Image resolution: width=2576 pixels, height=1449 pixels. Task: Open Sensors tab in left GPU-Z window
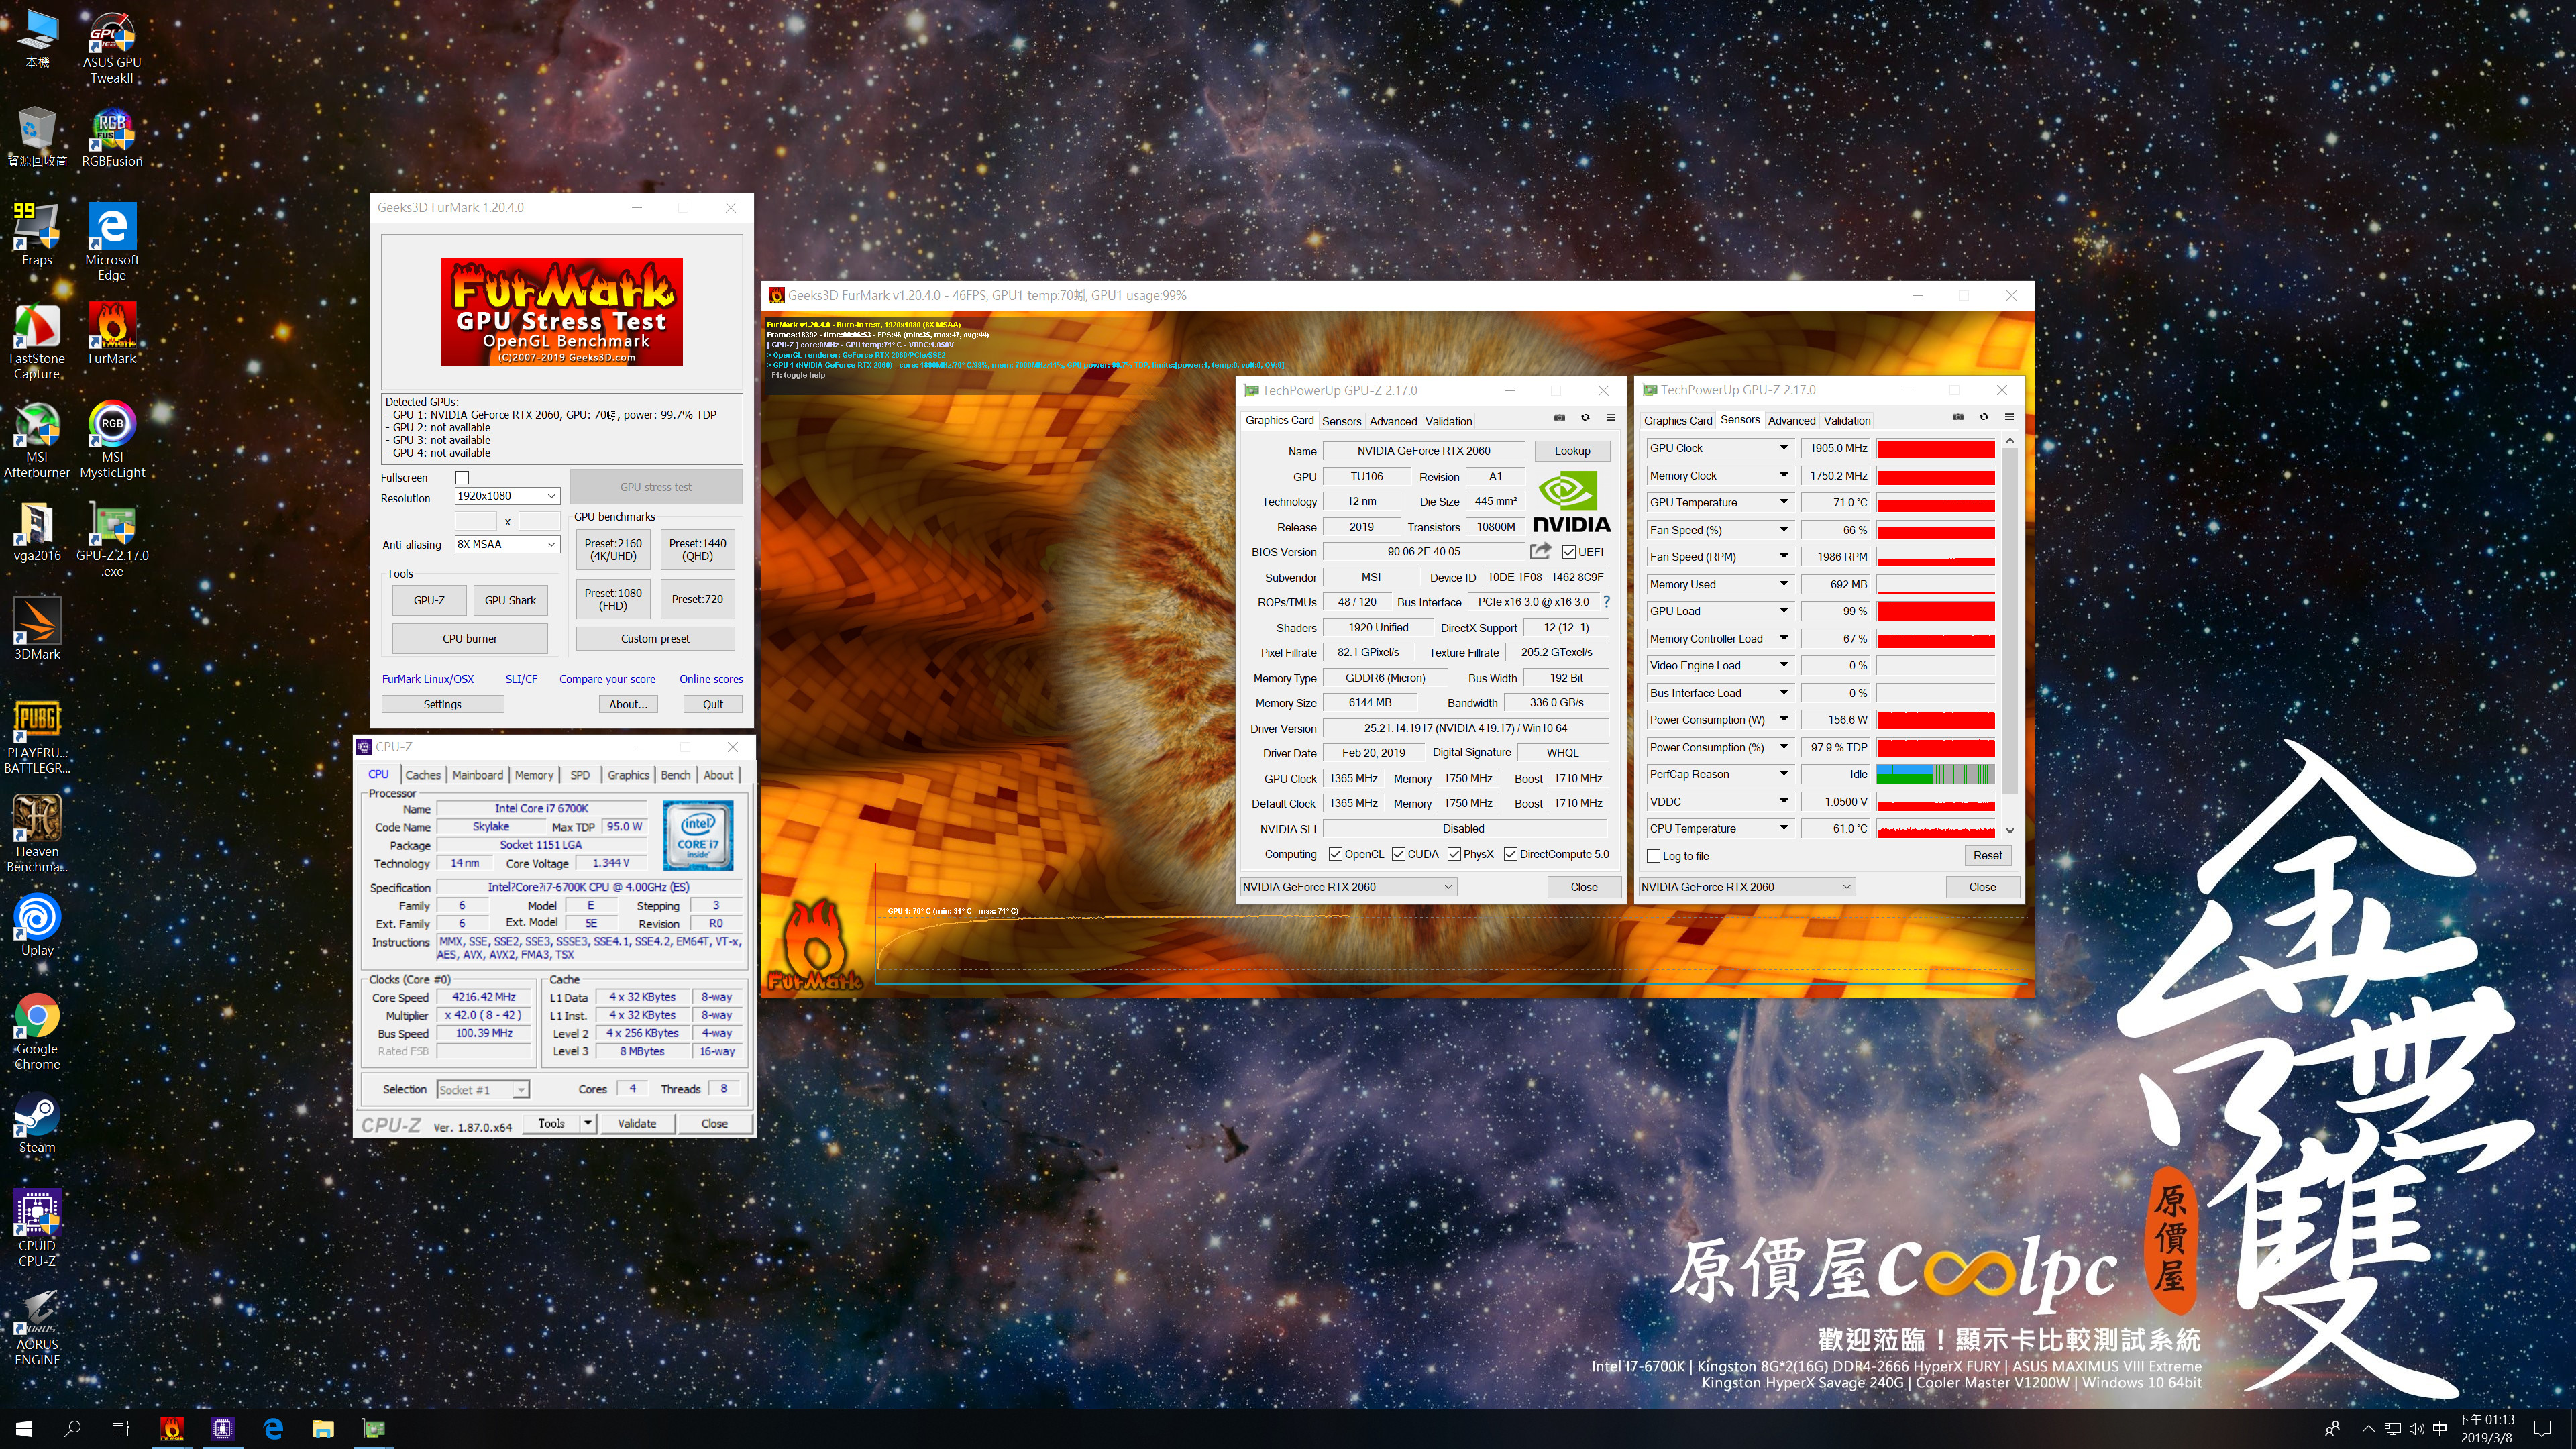coord(1341,421)
